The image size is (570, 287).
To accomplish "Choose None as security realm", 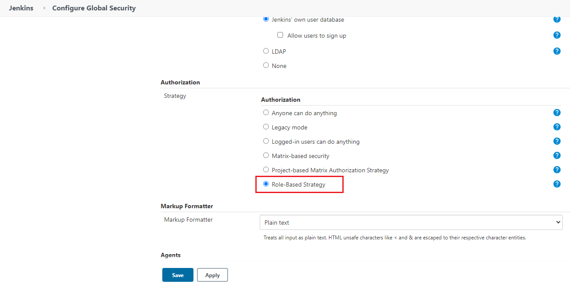I will (266, 65).
